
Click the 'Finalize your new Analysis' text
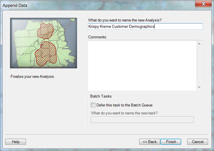click(x=33, y=77)
